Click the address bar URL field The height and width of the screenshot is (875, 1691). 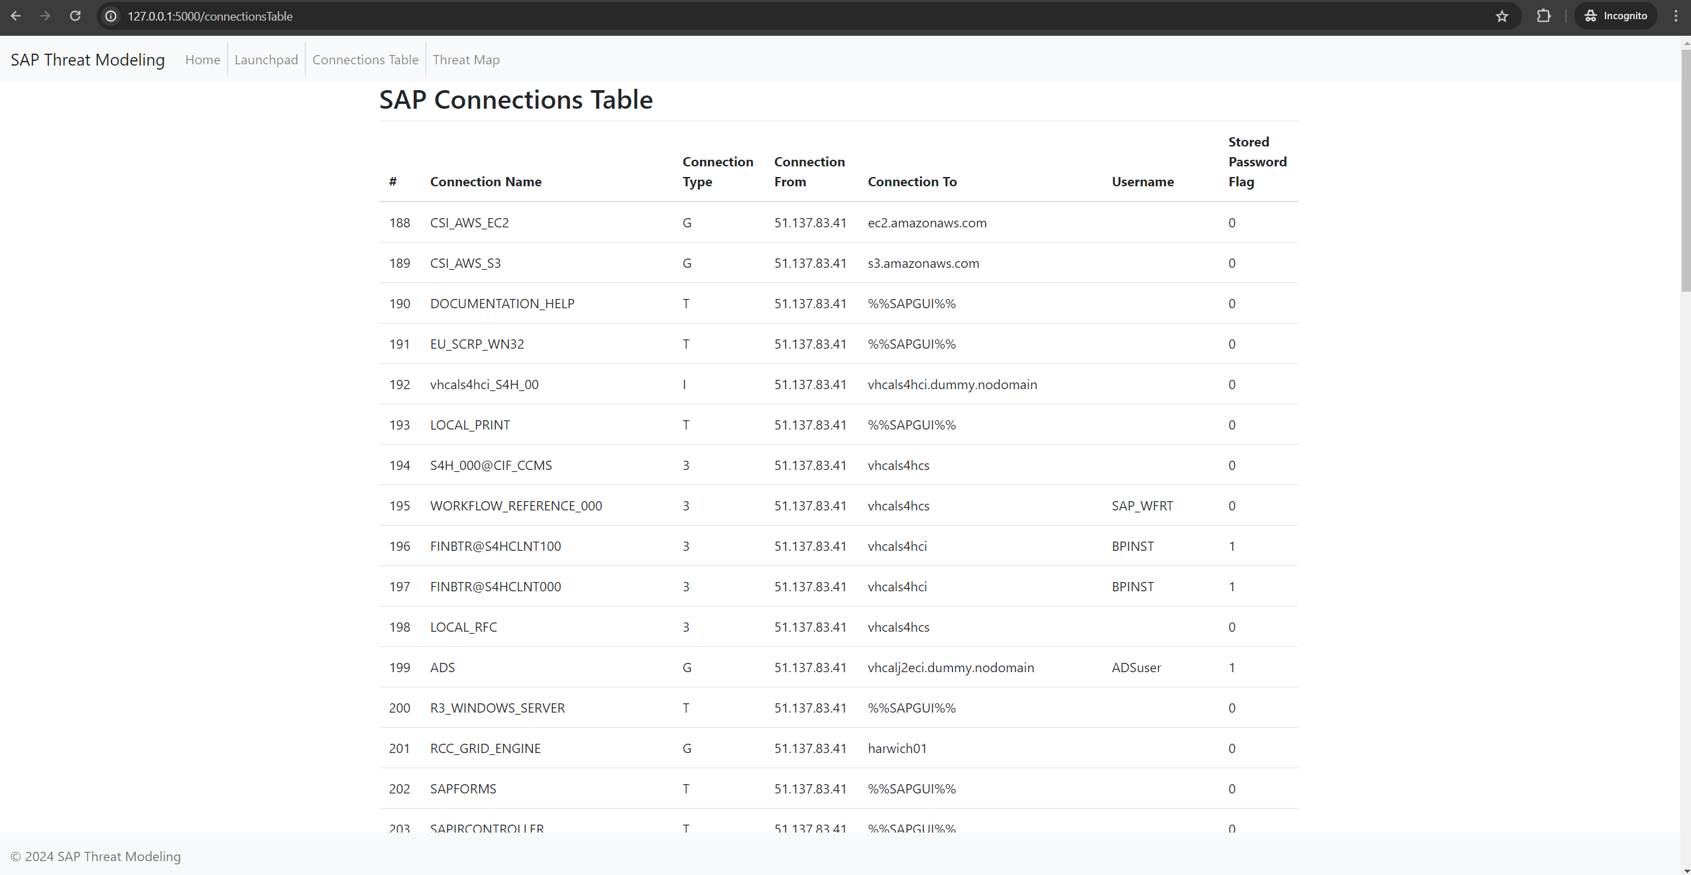click(x=795, y=16)
